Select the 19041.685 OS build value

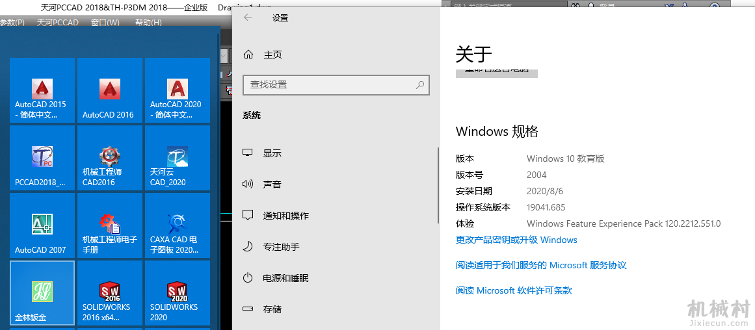[x=546, y=207]
